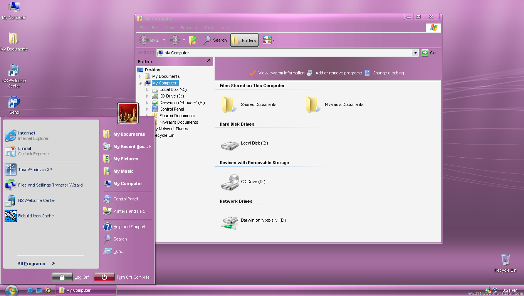Launch Internet Explorer quick launch icon
The width and height of the screenshot is (524, 296).
click(x=30, y=290)
